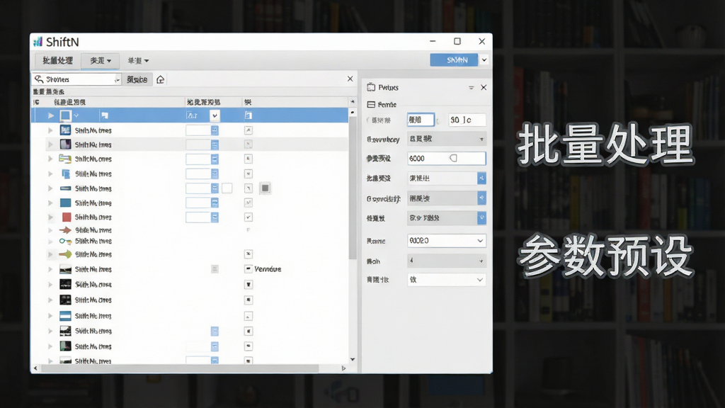The image size is (725, 408).
Task: Click the form icon under the right panel header
Action: pos(371,105)
